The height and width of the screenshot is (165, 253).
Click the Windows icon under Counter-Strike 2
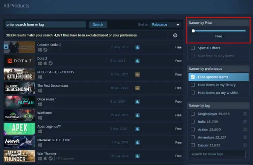[40, 50]
